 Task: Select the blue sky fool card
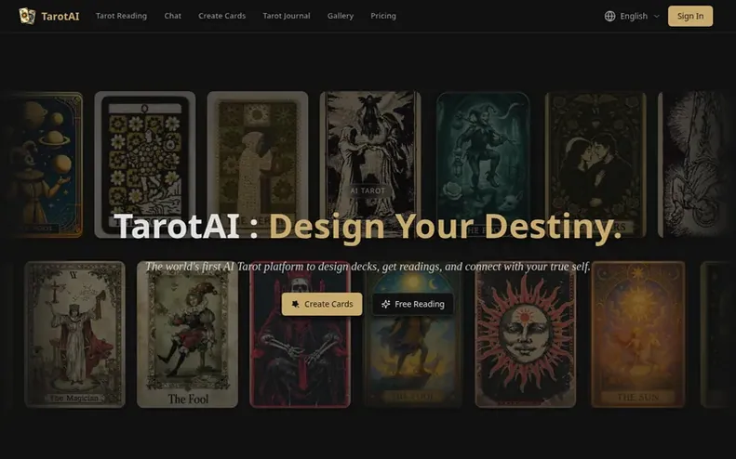click(412, 334)
